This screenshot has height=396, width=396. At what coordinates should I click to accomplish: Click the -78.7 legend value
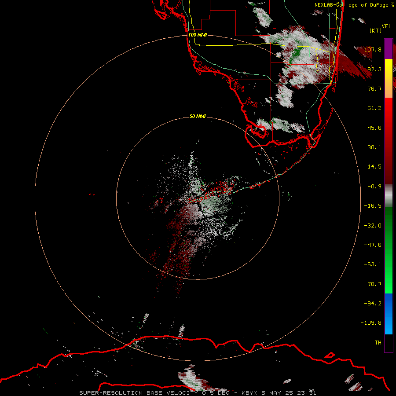pyautogui.click(x=373, y=284)
